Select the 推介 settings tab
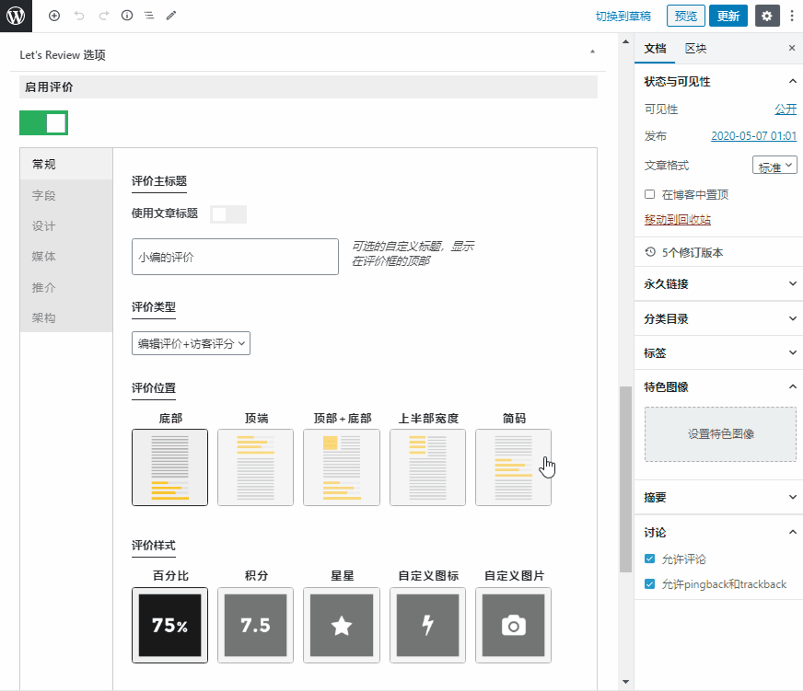 click(66, 287)
